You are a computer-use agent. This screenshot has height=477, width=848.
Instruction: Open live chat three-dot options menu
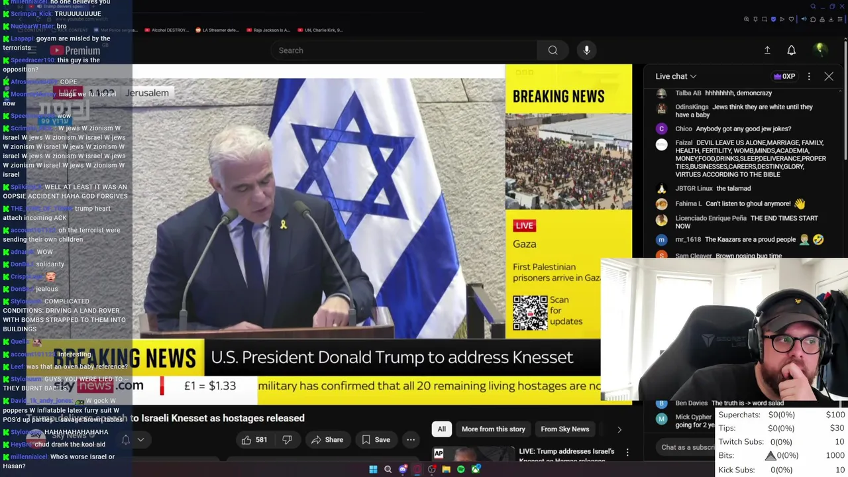809,76
